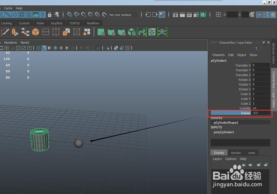277x194 pixels.
Task: Open the Help menu
Action: point(19,8)
